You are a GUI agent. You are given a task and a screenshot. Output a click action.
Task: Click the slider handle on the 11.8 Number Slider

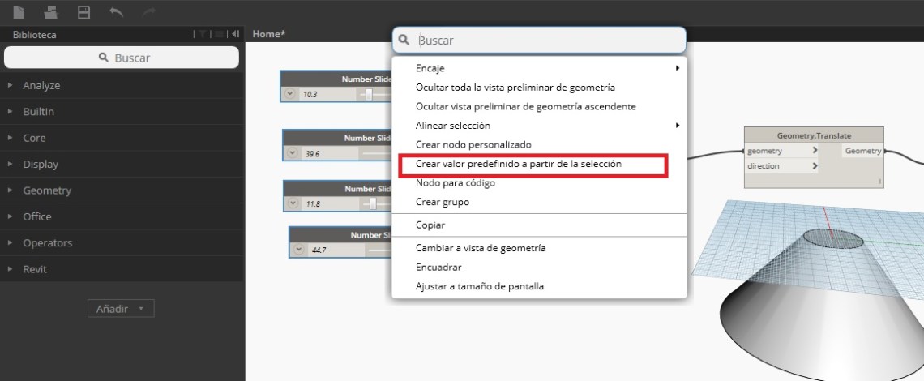(373, 203)
